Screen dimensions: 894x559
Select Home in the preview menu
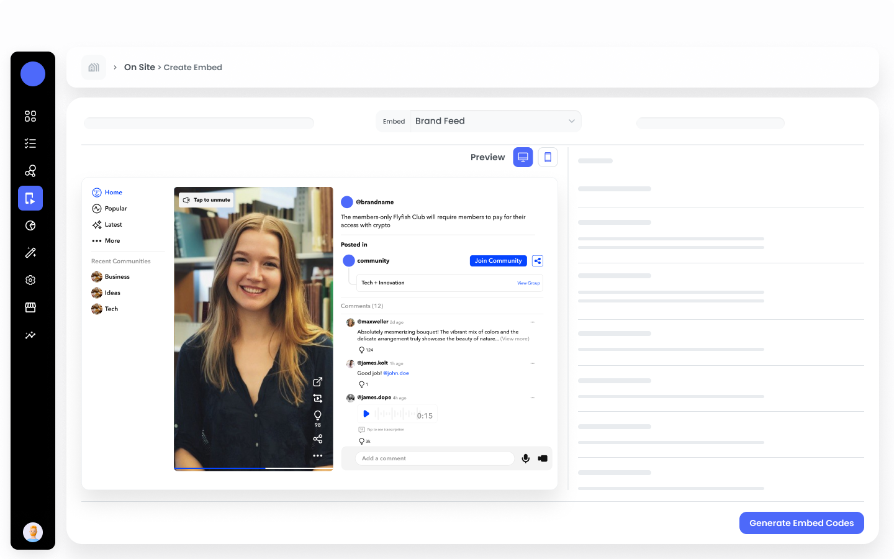pyautogui.click(x=107, y=193)
